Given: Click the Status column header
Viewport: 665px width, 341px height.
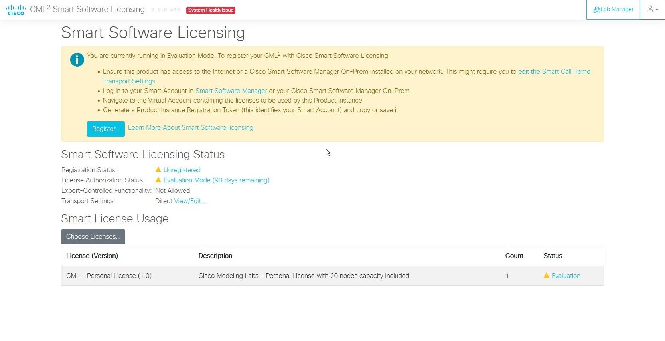Looking at the screenshot, I should click(553, 256).
